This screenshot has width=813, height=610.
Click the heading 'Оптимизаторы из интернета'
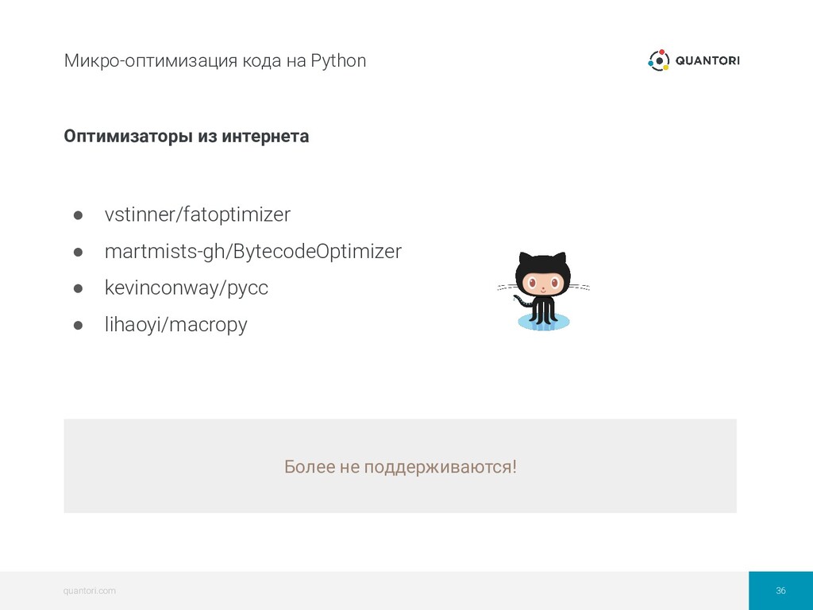[186, 136]
